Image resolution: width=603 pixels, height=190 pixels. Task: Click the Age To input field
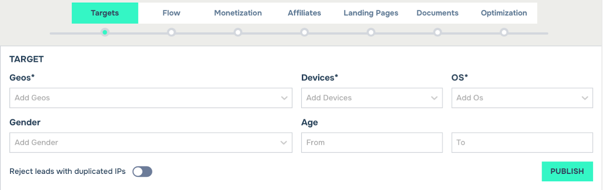tap(522, 143)
